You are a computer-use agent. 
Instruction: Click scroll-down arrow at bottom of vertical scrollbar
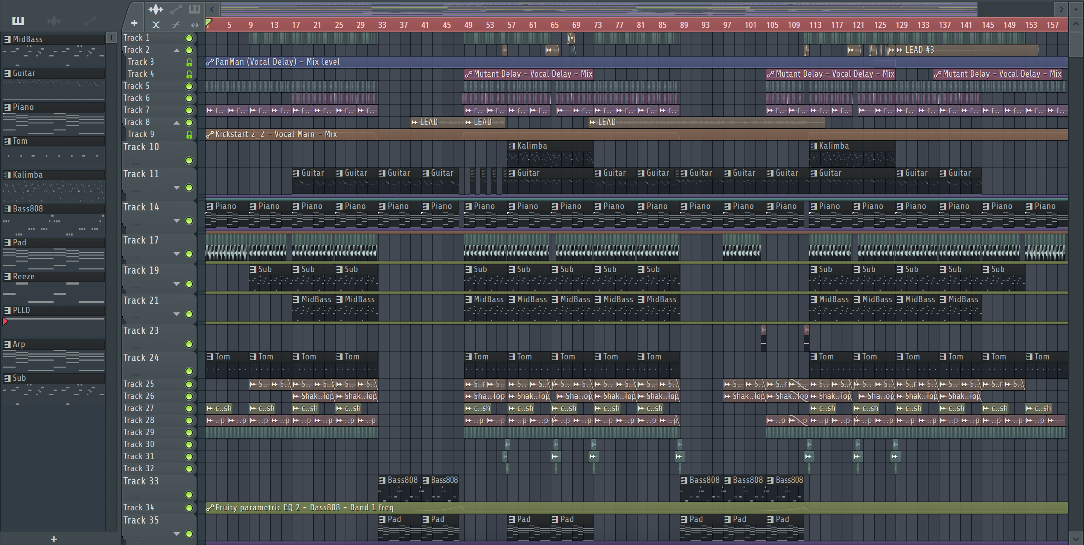point(1076,538)
